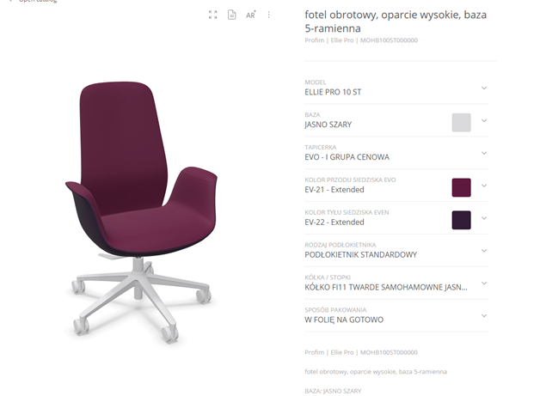Select the EV-21 burgundy color swatch
Image resolution: width=540 pixels, height=396 pixels.
coord(461,187)
